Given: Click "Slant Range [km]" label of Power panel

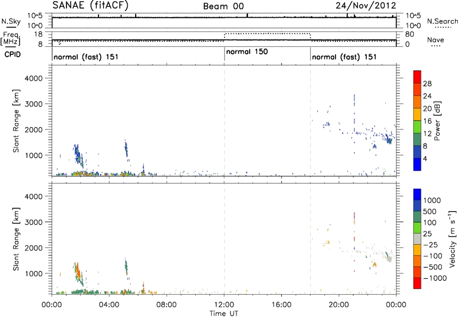Looking at the screenshot, I should click(x=16, y=121).
